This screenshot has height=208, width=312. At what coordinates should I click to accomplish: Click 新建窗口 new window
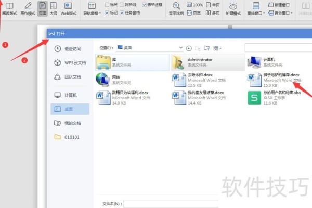tap(279, 5)
